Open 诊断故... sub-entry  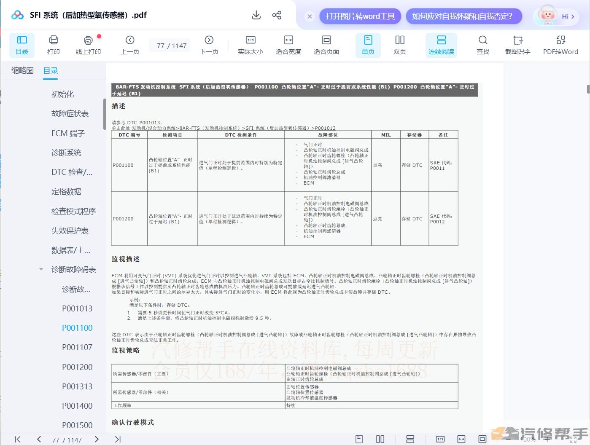[76, 289]
